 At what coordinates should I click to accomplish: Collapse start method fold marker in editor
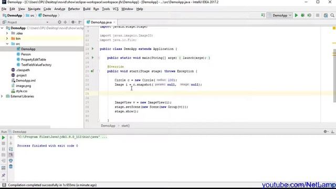(x=99, y=71)
